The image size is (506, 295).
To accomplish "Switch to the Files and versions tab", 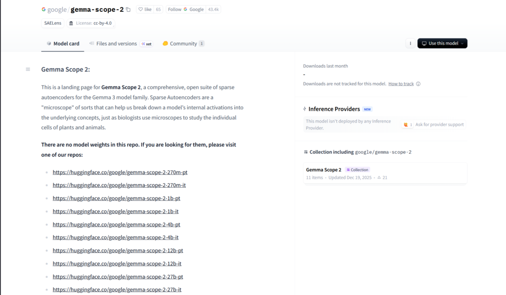I will [116, 43].
